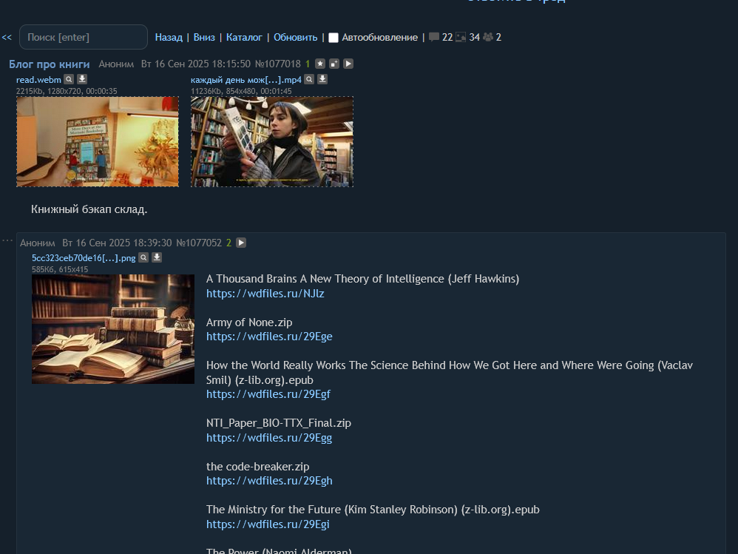Open three-dots menu of post №1077052
Viewport: 738px width, 554px height.
7,241
